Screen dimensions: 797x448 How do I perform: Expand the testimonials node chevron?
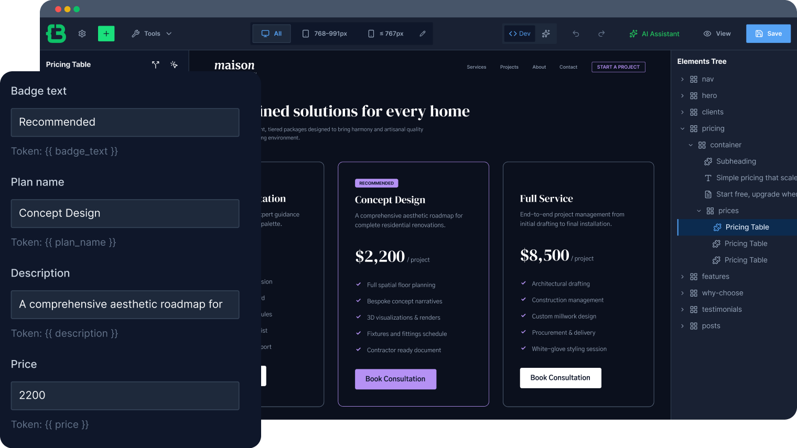tap(682, 310)
